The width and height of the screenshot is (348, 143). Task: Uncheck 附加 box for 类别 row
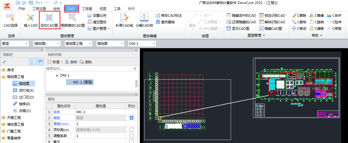(132, 117)
